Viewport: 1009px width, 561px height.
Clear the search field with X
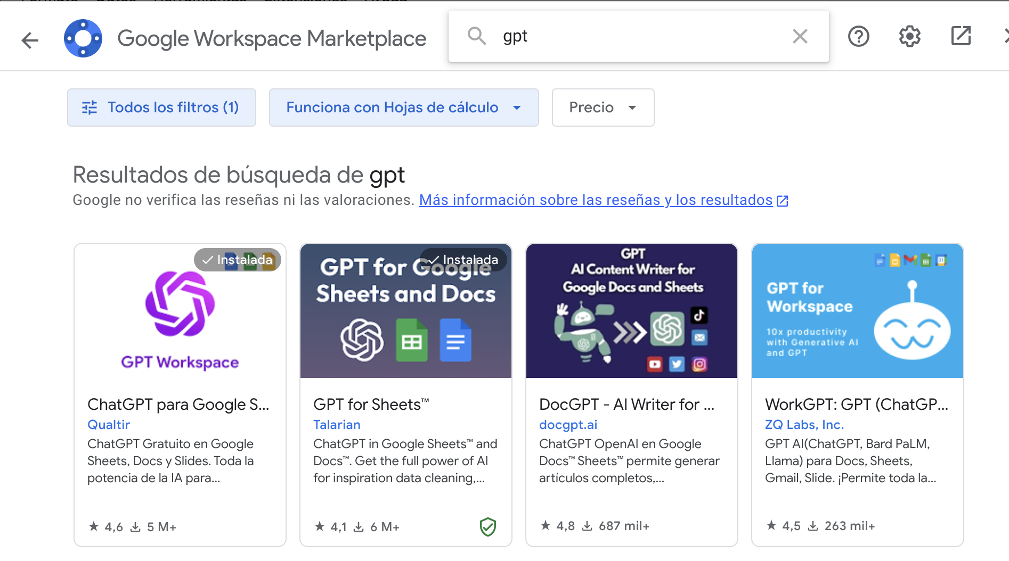coord(800,36)
